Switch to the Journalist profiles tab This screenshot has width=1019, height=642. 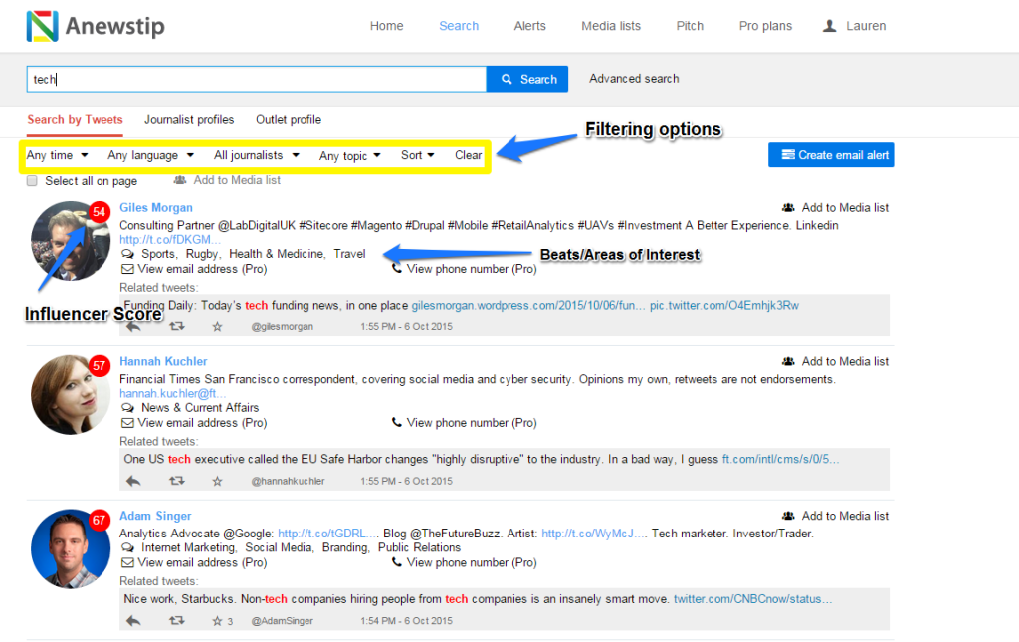pyautogui.click(x=189, y=120)
